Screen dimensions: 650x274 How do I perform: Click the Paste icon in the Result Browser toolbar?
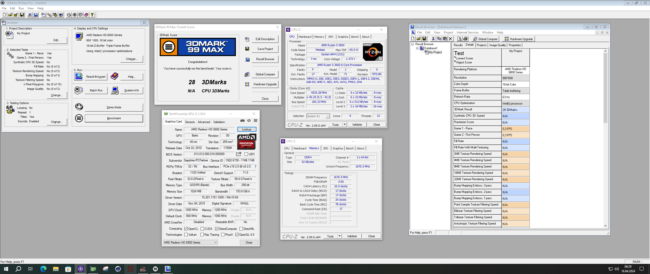pos(445,39)
